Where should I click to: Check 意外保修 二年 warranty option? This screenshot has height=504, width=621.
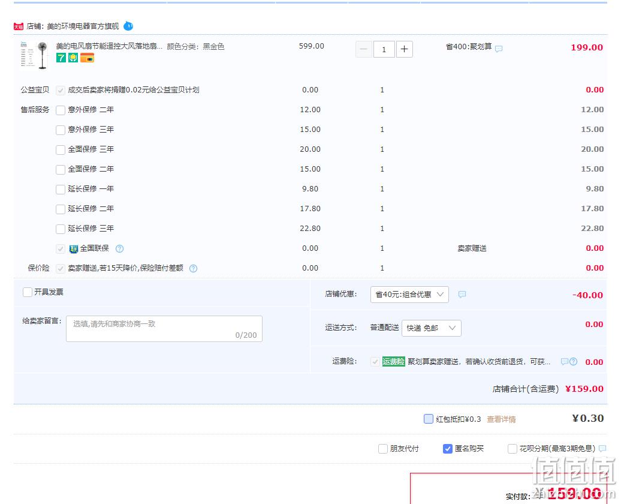click(x=61, y=110)
